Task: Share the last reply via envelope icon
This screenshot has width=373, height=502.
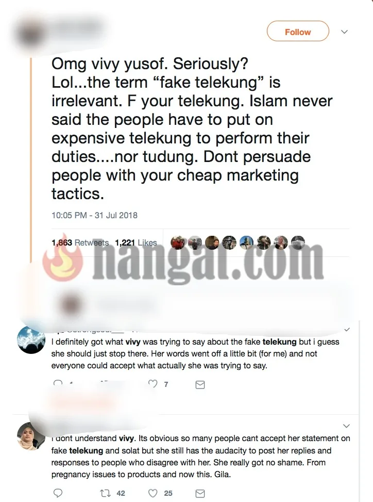Action: tap(200, 493)
